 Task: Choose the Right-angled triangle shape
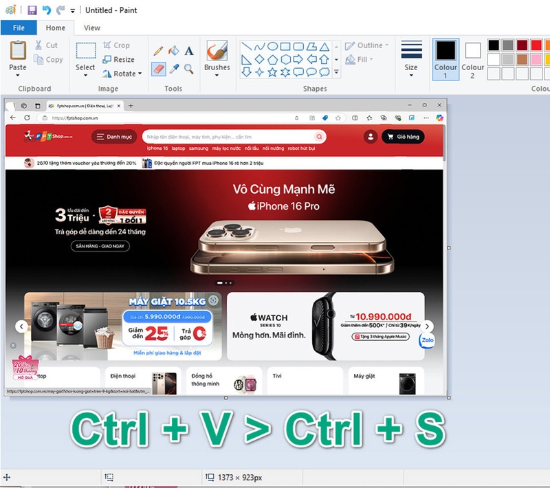coord(247,60)
